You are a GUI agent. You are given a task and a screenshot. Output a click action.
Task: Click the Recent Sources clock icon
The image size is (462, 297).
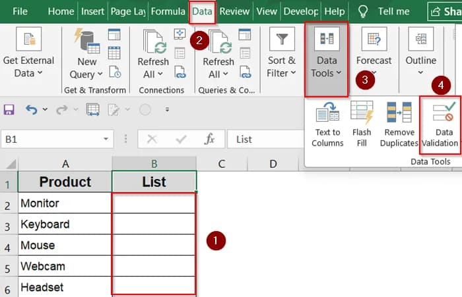point(115,72)
